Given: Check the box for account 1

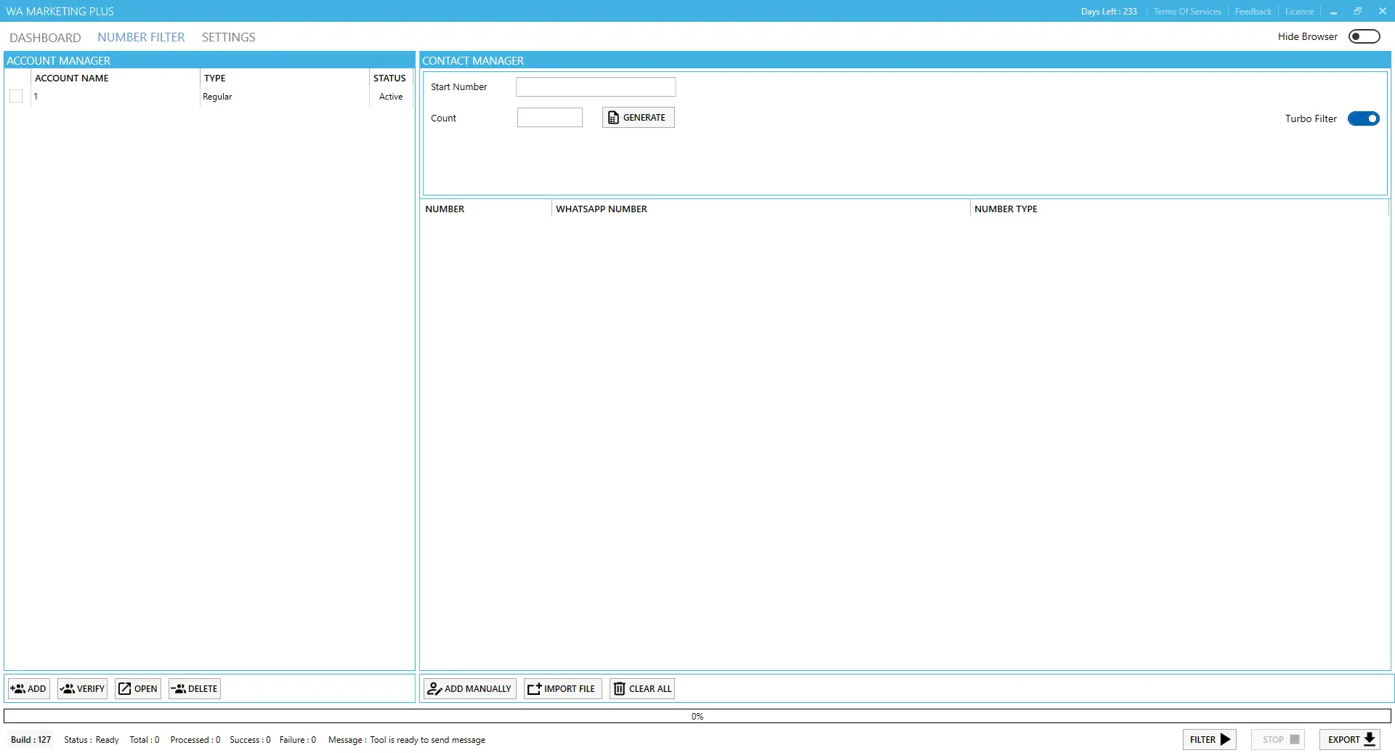Looking at the screenshot, I should pos(16,97).
